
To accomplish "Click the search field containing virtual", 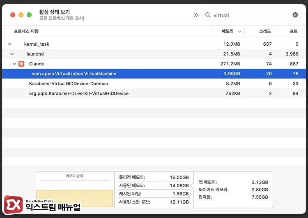I will click(x=252, y=15).
